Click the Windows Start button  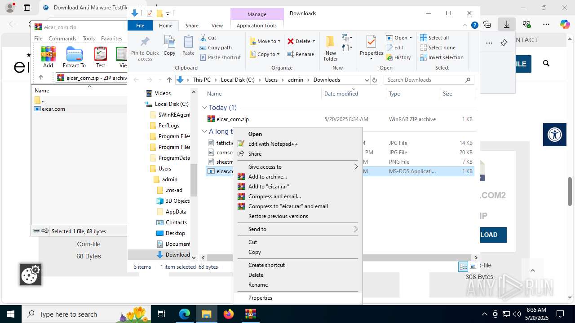click(10, 314)
